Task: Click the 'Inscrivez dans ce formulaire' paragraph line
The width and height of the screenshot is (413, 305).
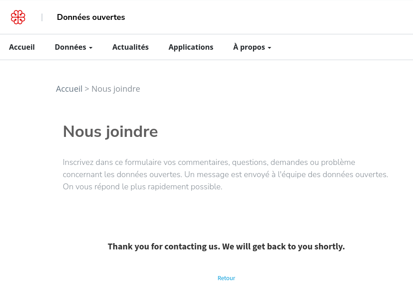Action: 209,162
